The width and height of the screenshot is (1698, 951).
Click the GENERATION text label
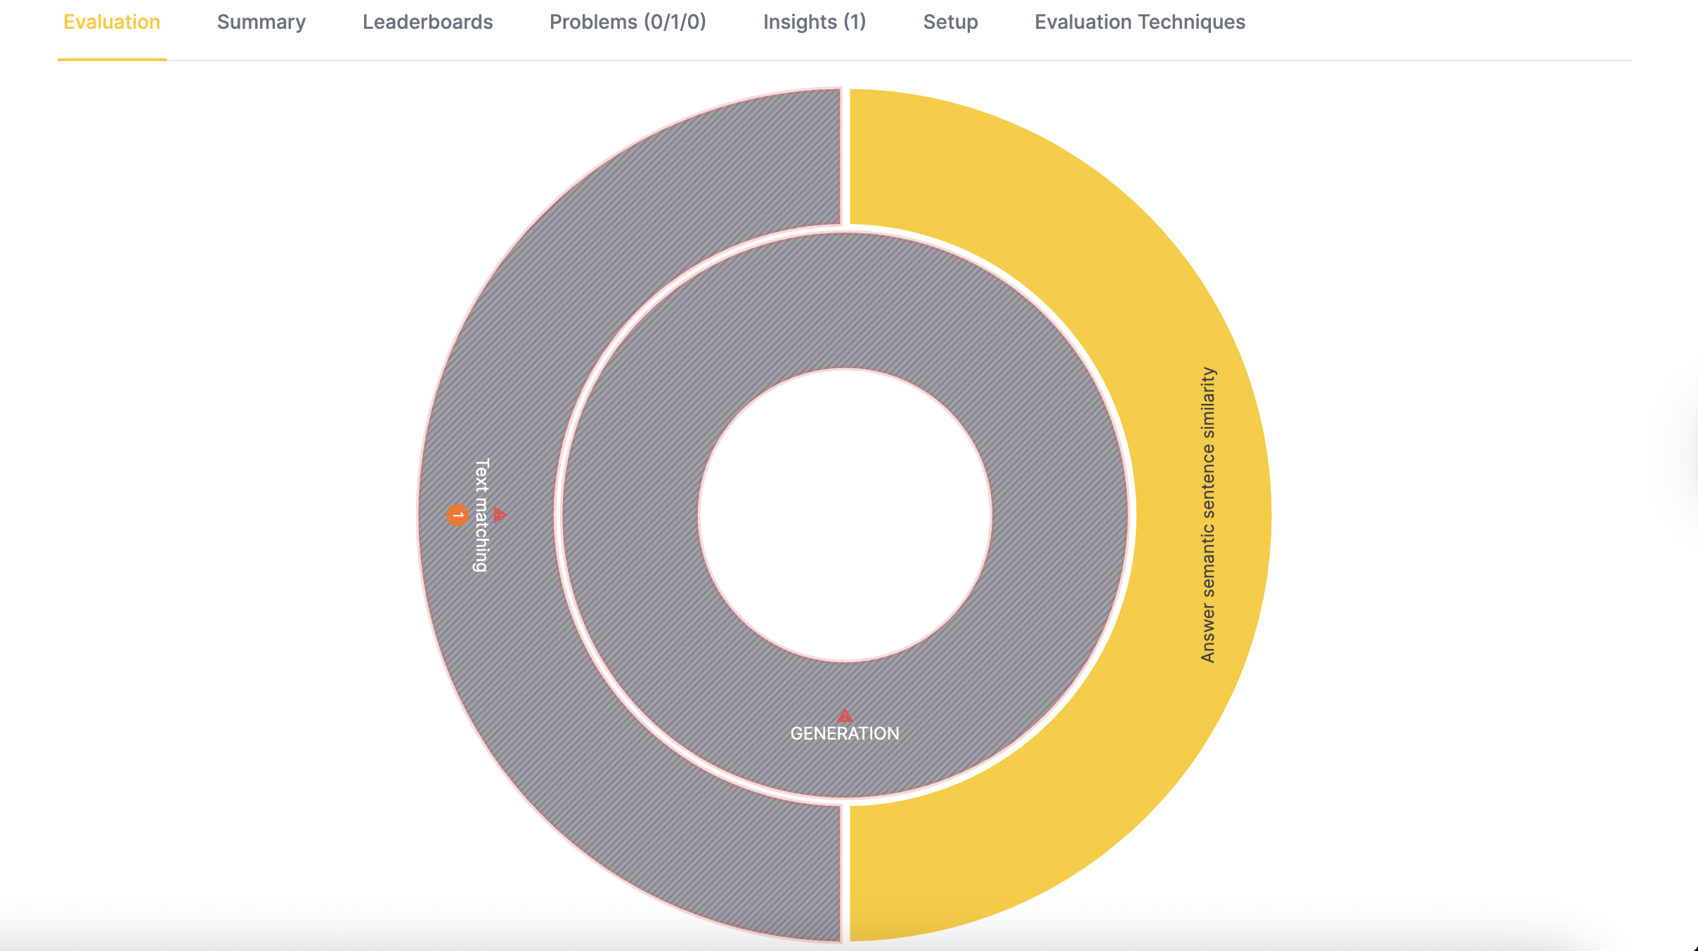pos(844,733)
